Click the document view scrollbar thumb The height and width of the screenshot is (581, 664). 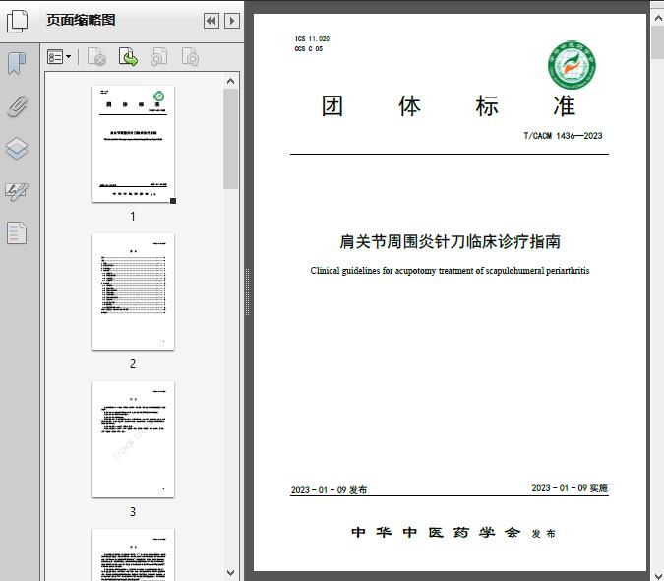tap(658, 42)
